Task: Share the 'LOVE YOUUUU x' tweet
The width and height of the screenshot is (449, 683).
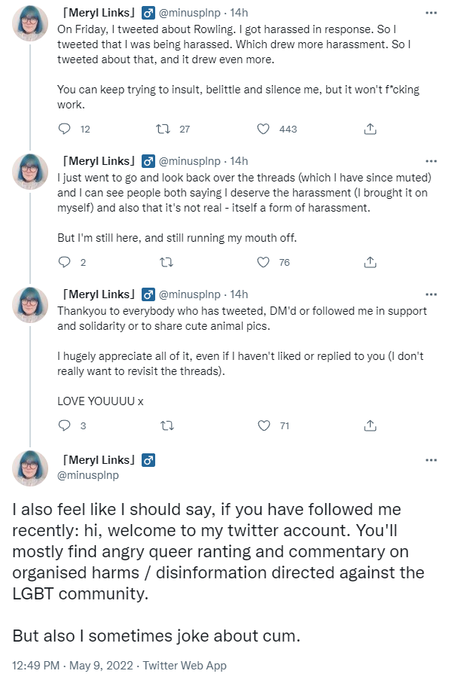Action: click(x=370, y=425)
